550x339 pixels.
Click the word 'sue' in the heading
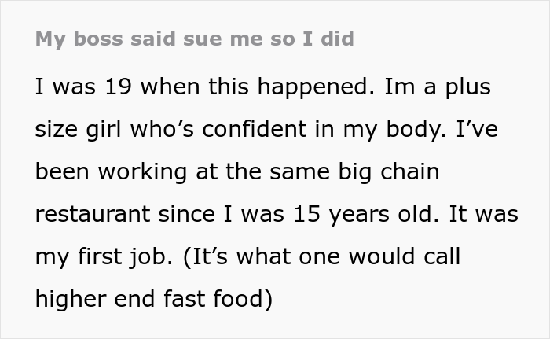click(208, 39)
